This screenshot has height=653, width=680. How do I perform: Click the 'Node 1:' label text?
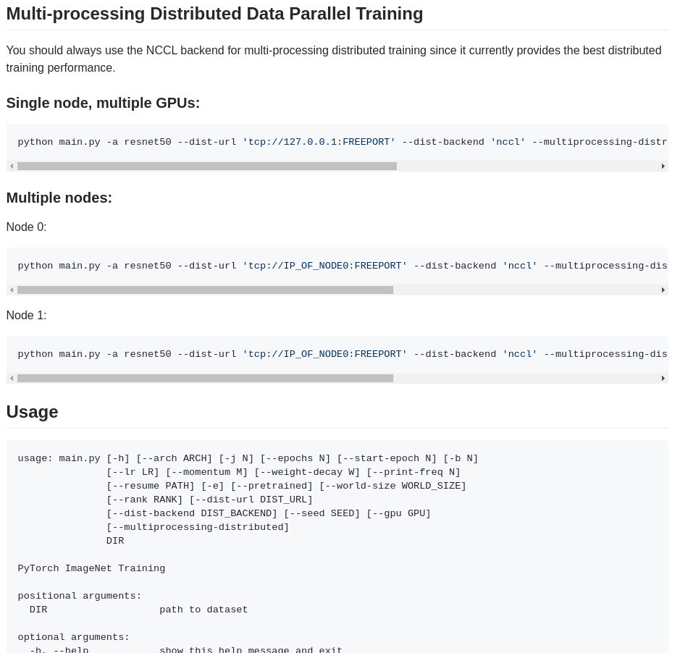26,315
